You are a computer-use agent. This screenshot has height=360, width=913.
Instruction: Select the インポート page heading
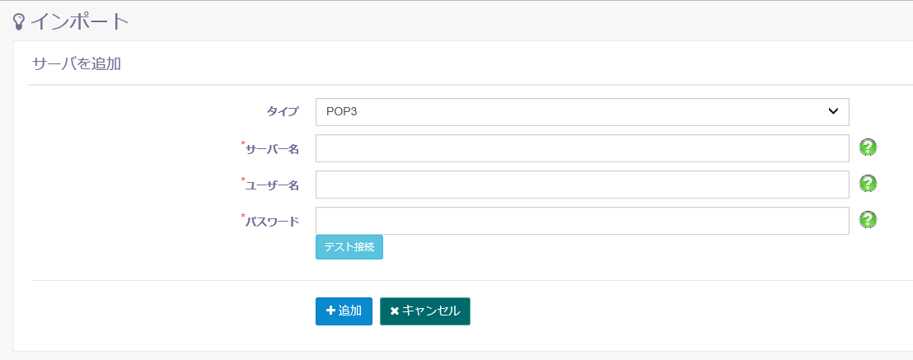click(x=79, y=22)
